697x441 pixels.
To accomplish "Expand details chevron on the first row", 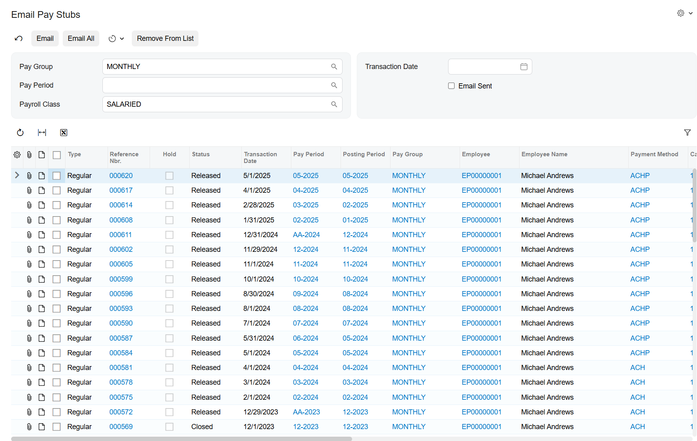I will [16, 175].
